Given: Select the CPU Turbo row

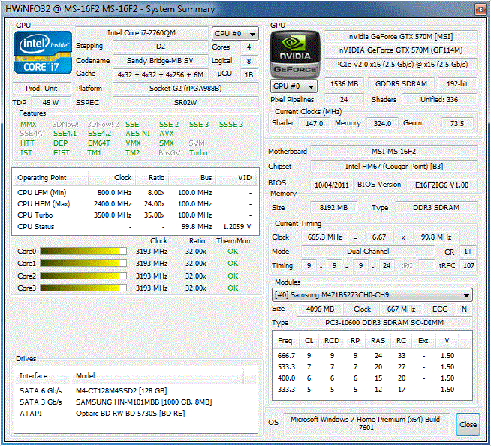Looking at the screenshot, I should [135, 215].
